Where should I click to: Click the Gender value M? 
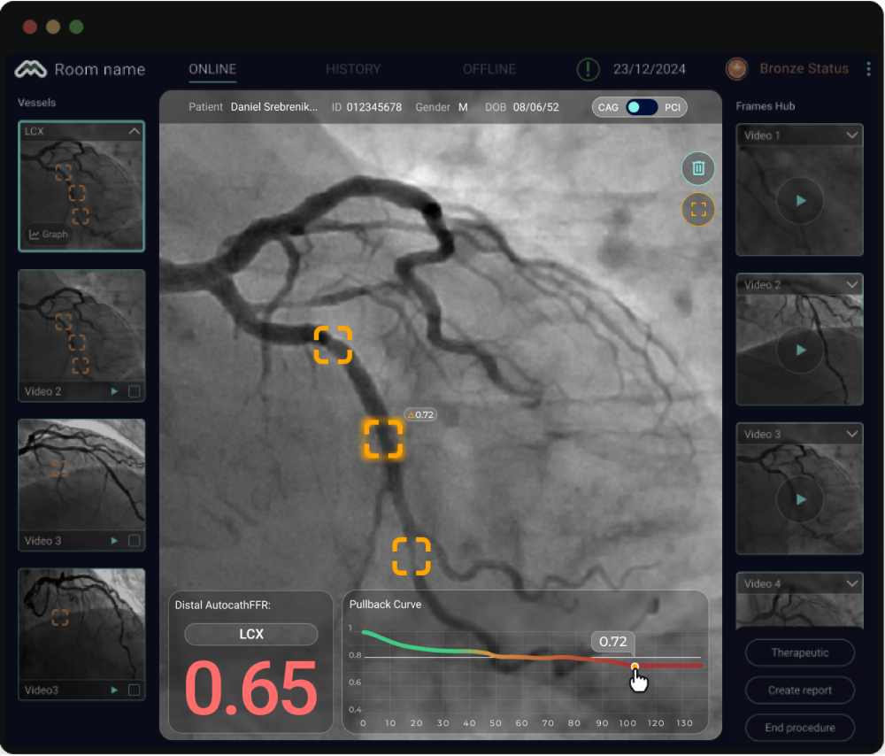tap(463, 107)
